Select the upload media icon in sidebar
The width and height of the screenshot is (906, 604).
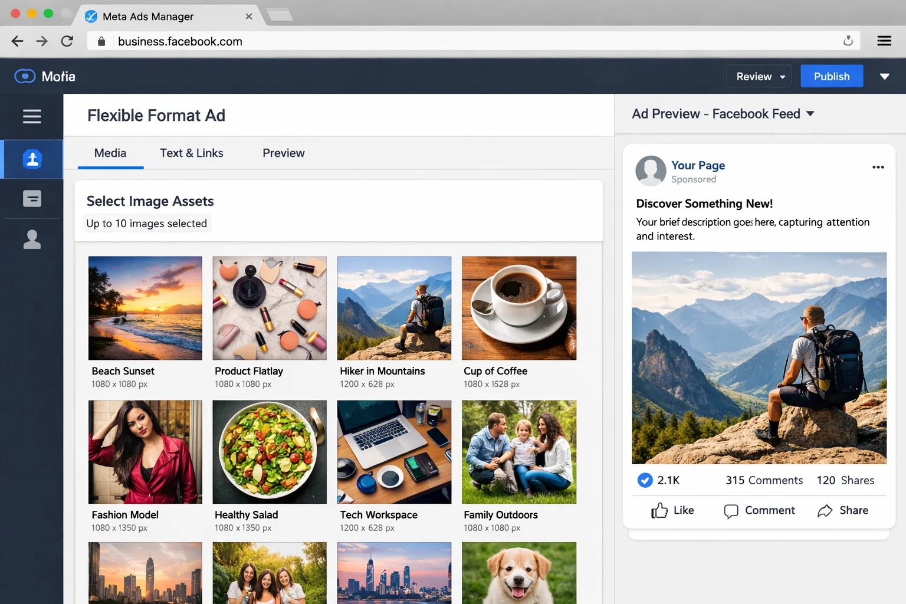32,159
